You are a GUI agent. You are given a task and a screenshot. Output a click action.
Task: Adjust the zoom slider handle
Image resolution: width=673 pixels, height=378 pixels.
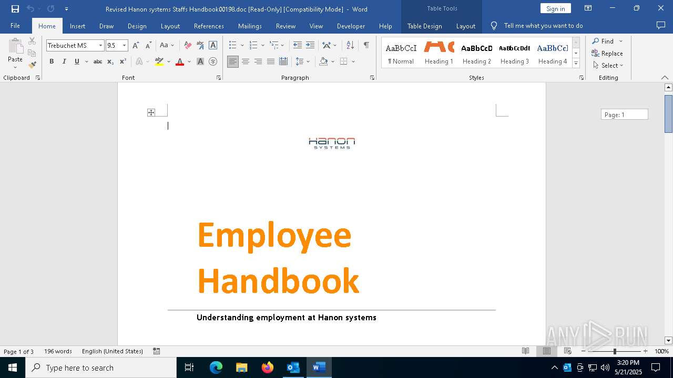tap(614, 351)
